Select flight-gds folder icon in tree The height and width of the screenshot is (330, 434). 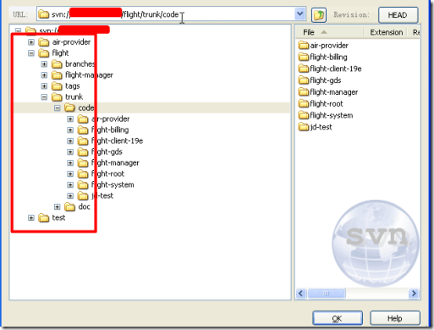click(x=83, y=152)
